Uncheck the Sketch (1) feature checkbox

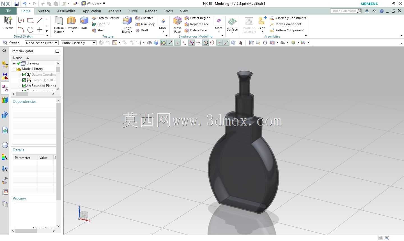pos(24,80)
